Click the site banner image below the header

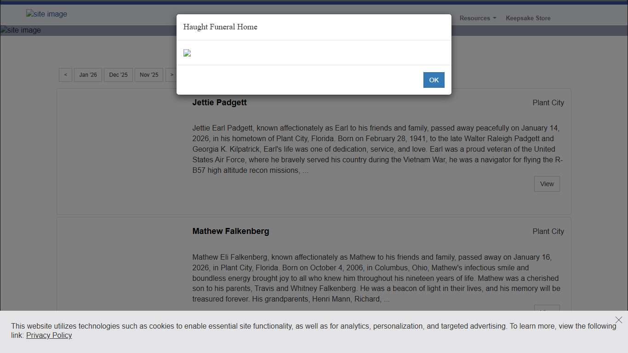click(x=21, y=30)
